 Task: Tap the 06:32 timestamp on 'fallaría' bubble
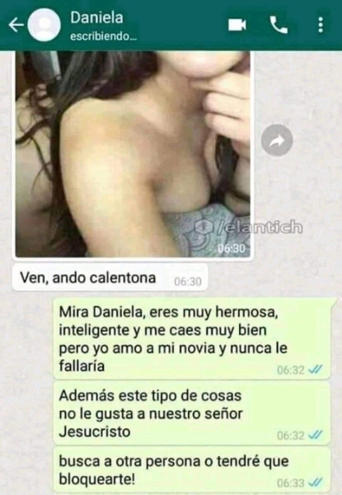(x=291, y=370)
